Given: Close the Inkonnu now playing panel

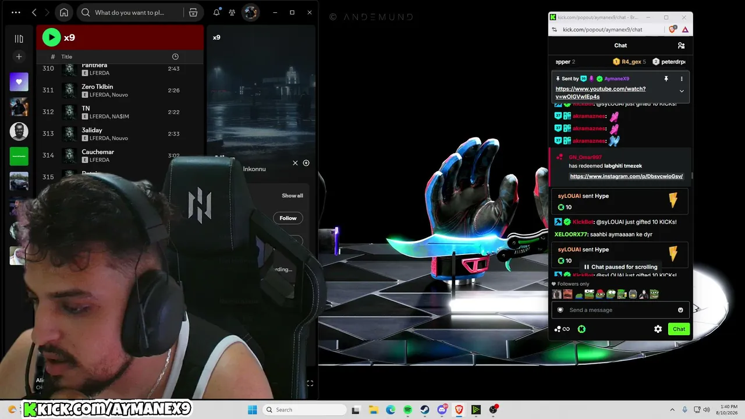Looking at the screenshot, I should point(295,163).
